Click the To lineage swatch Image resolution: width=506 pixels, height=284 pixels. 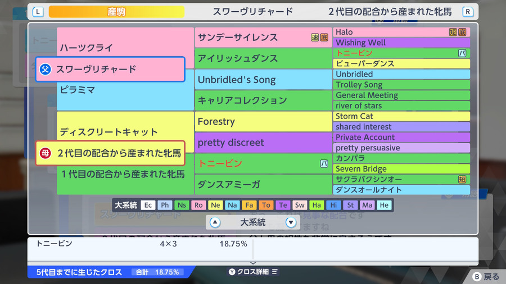click(x=266, y=205)
